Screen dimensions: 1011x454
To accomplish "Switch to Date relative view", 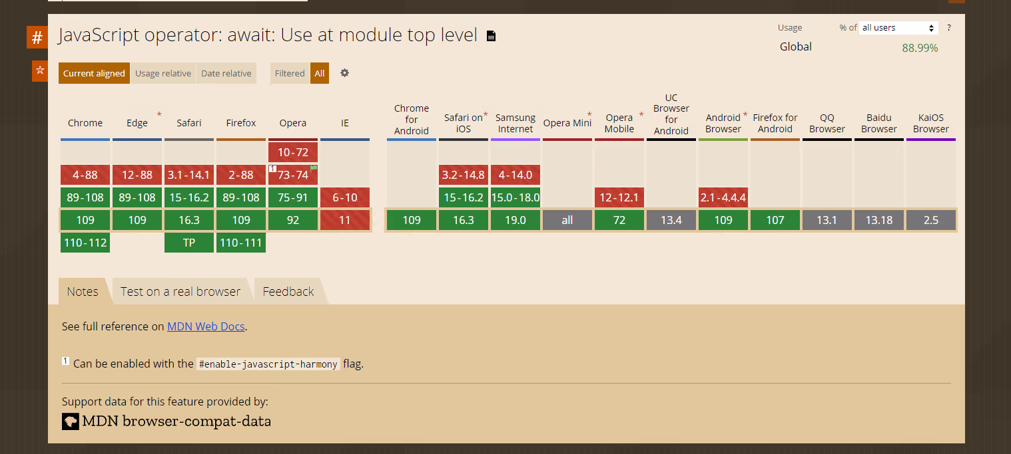I will point(226,73).
